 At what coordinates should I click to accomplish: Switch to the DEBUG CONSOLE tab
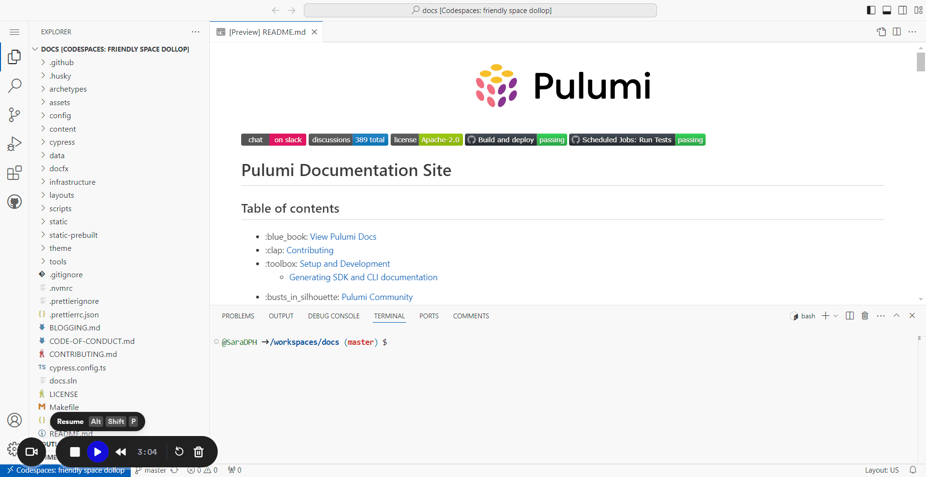pos(334,316)
